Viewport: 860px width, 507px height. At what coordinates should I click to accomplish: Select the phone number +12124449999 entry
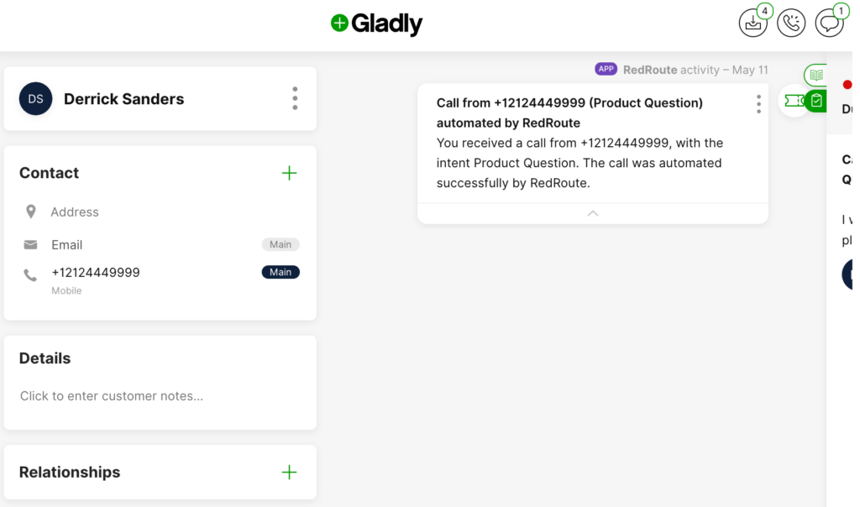tap(96, 273)
